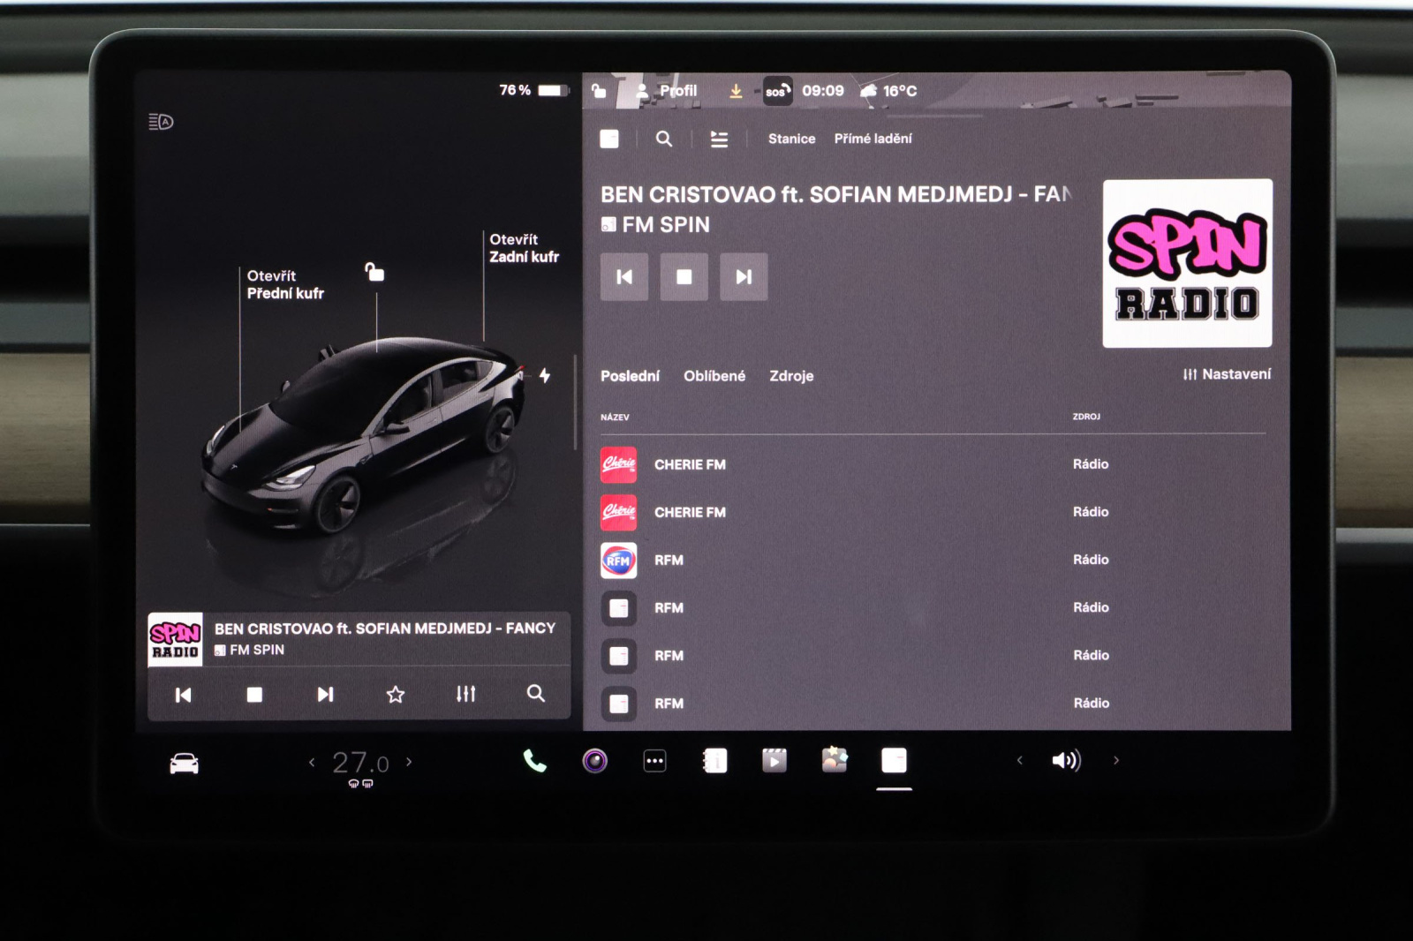Open the Profil driver profile menu
1413x941 pixels.
(667, 91)
